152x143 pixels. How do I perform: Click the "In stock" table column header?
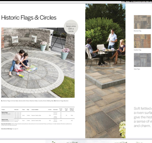pos(50,110)
